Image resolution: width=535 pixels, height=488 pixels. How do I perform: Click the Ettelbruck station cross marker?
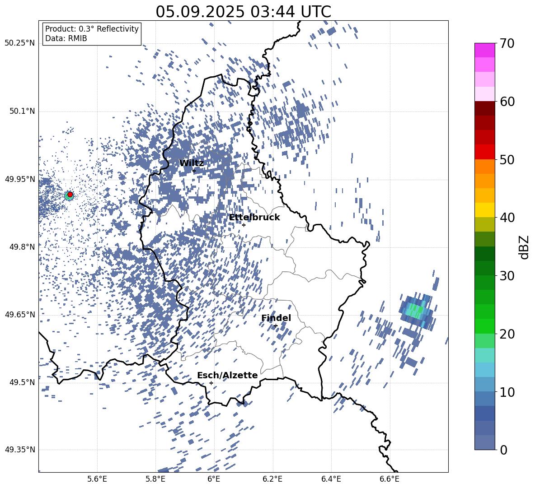point(244,225)
